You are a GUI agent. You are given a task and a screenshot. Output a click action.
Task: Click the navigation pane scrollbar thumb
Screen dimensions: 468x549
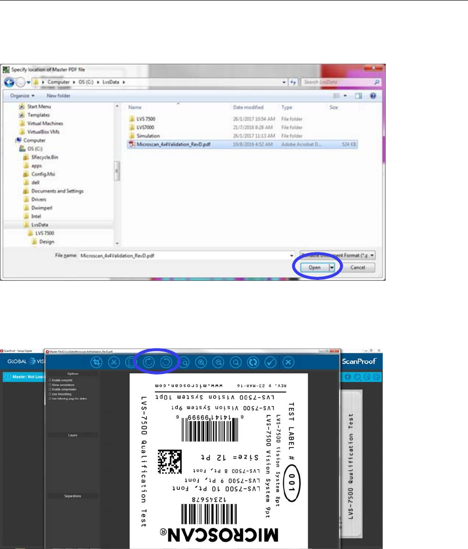pos(117,171)
